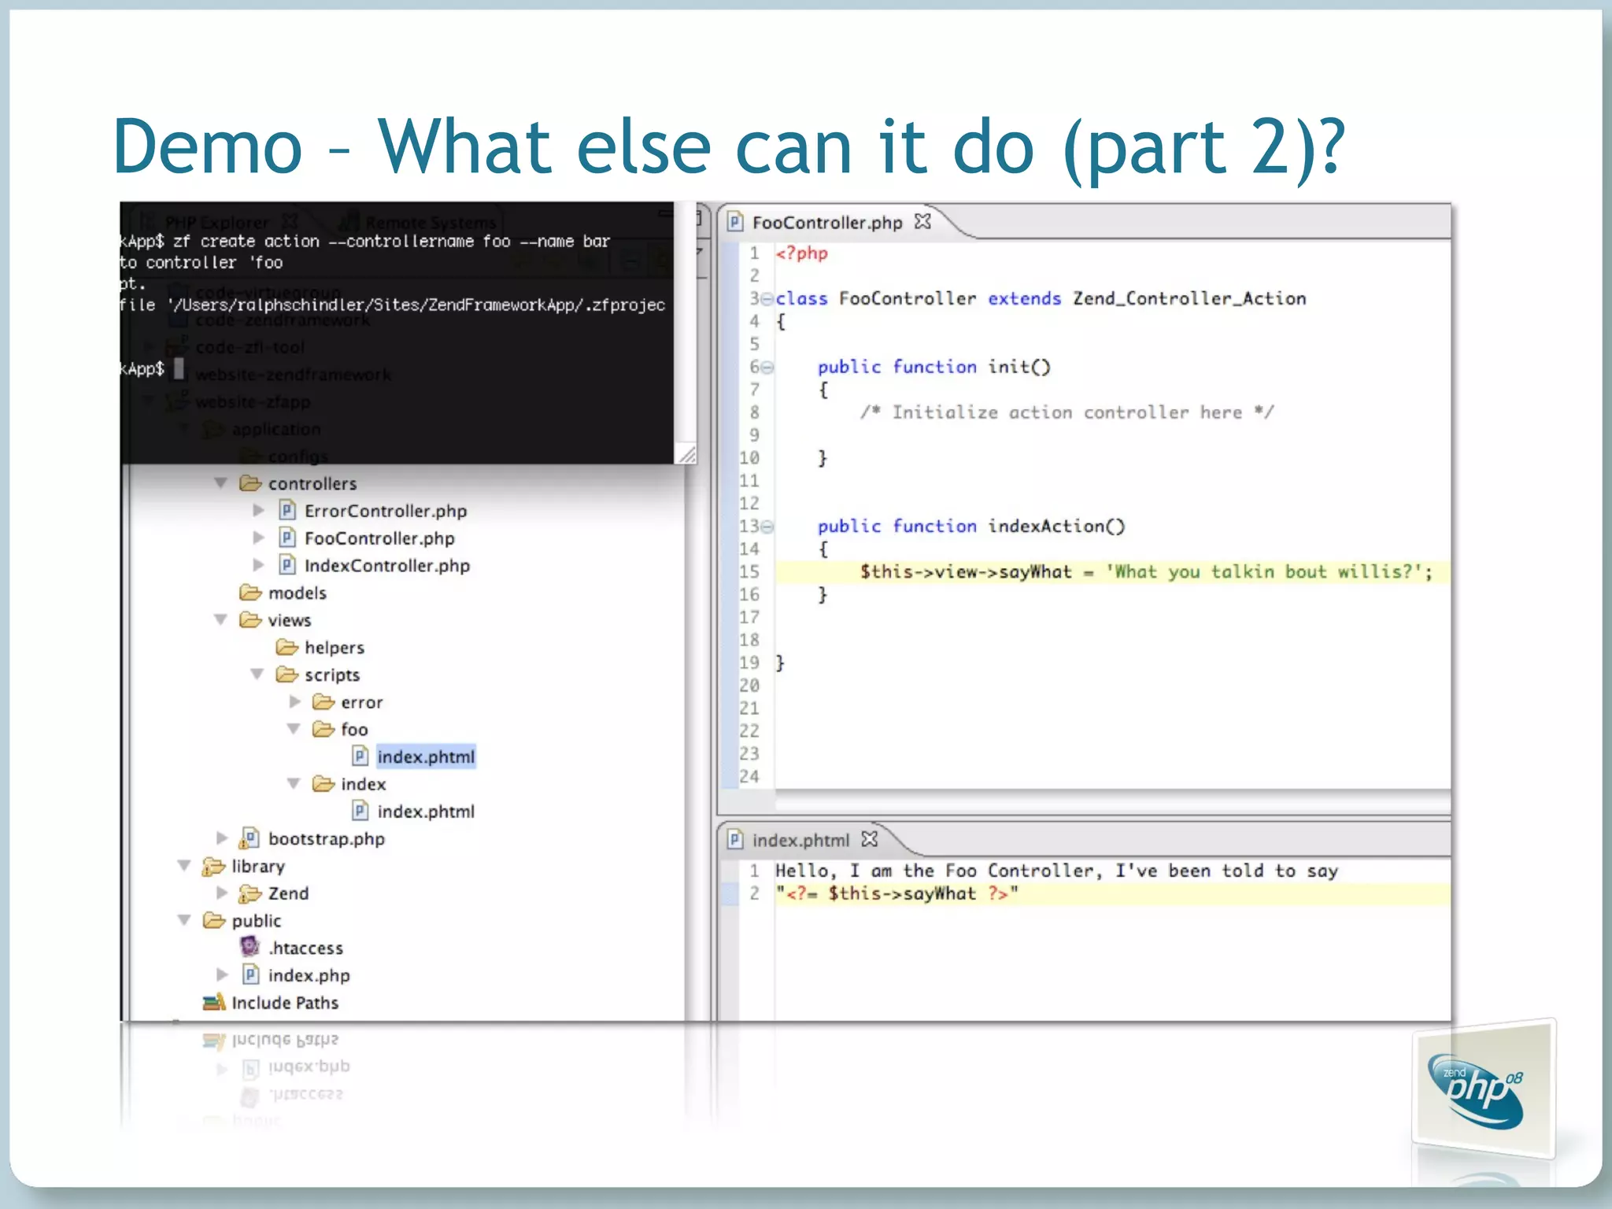Click PHP icon on index.phtml tab

pos(734,840)
